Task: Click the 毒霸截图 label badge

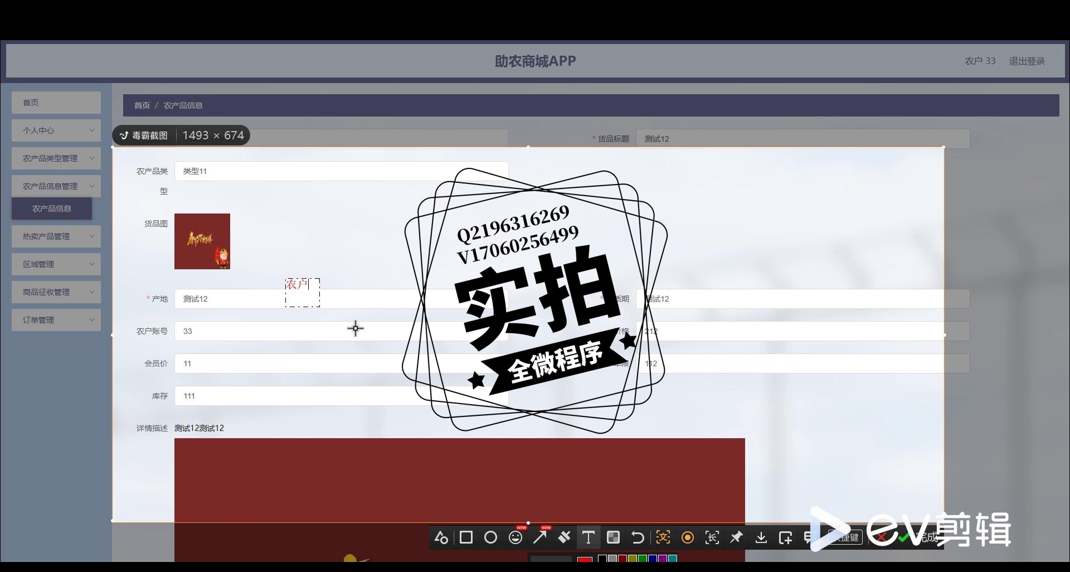Action: point(144,135)
